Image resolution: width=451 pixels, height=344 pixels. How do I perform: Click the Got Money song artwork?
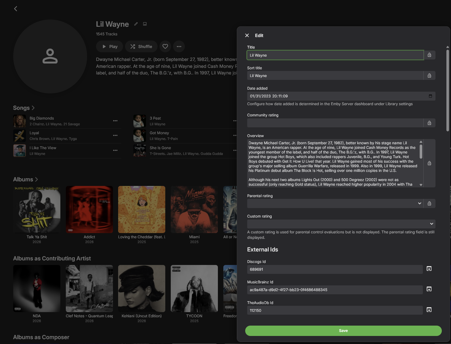(x=140, y=136)
